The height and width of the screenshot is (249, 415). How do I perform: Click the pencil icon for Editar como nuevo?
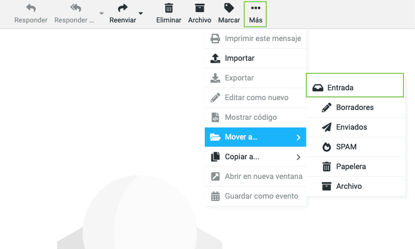(215, 97)
